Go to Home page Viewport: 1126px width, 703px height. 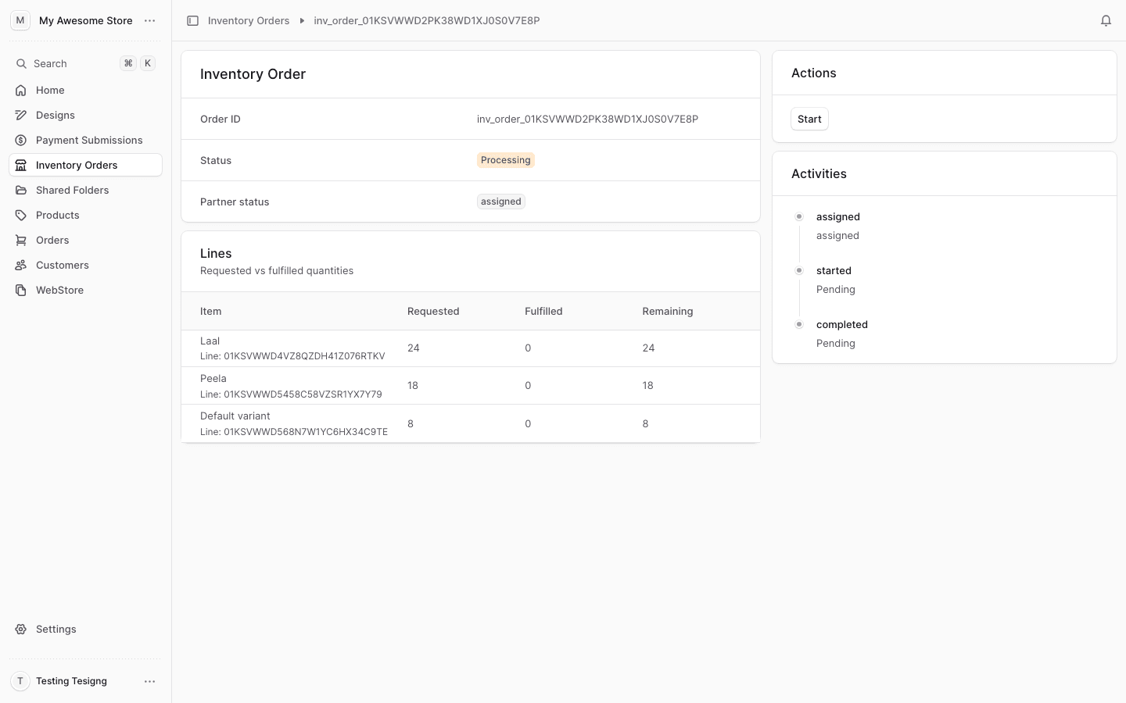86,91
